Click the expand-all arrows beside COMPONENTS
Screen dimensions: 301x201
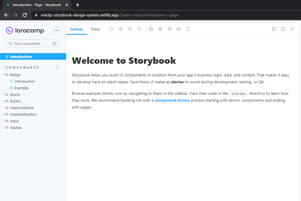(57, 67)
